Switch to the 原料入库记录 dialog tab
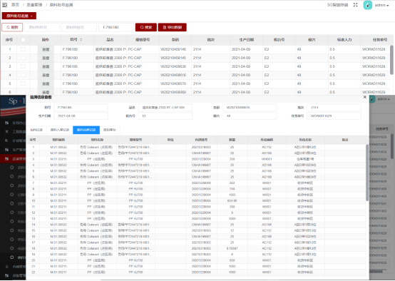 [60, 130]
